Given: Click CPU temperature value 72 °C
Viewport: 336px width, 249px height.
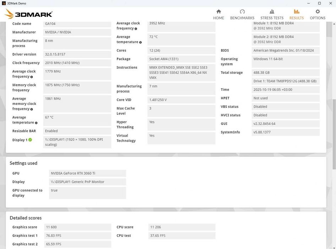Looking at the screenshot, I should pyautogui.click(x=181, y=39).
